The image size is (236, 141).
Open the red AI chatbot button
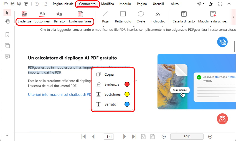pyautogui.click(x=222, y=119)
